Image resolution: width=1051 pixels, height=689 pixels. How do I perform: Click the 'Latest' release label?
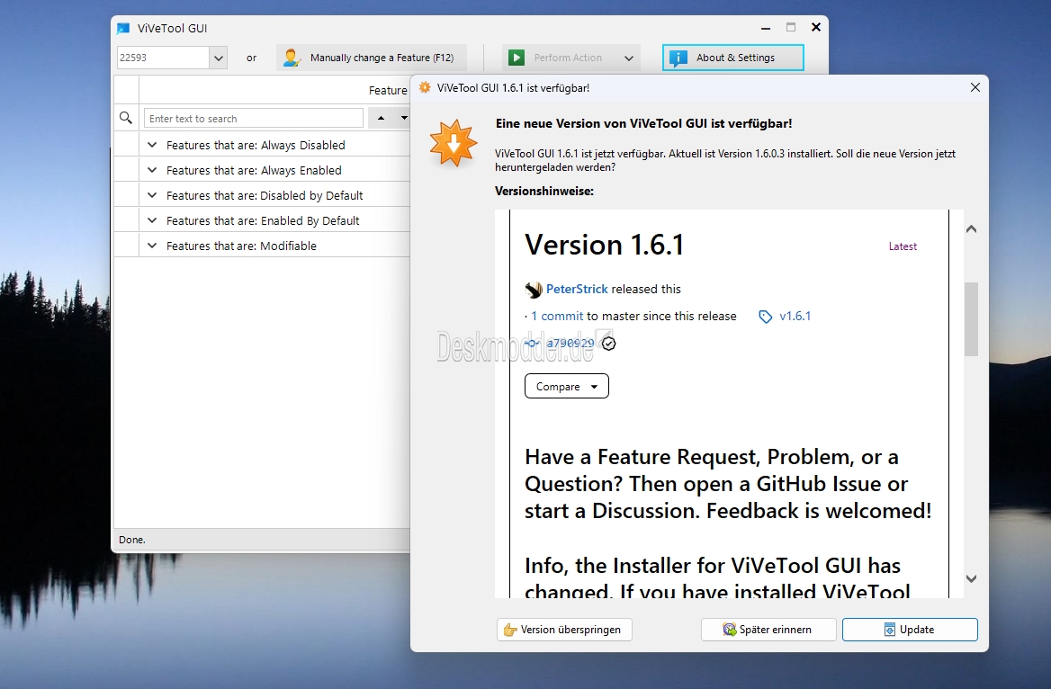tap(903, 246)
